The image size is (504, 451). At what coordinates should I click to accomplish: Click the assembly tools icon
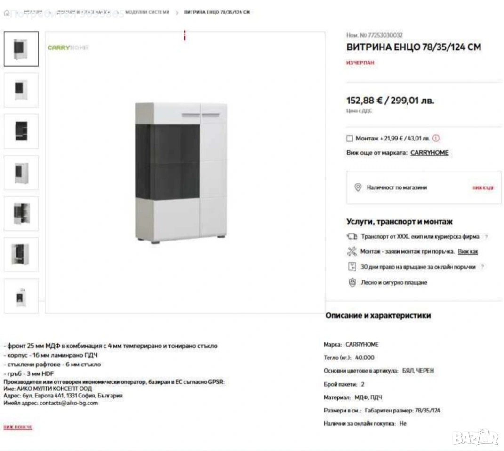tap(352, 251)
